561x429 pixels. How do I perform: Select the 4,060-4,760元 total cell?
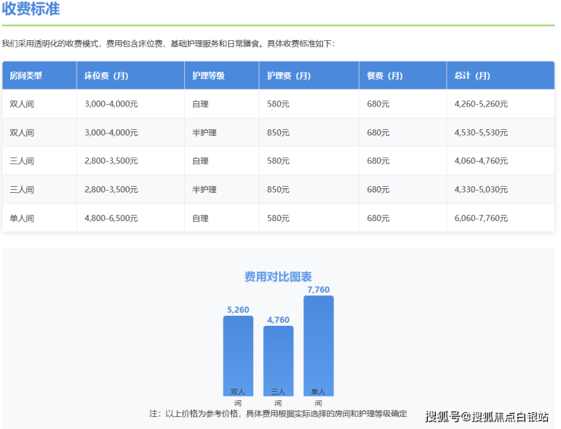pyautogui.click(x=481, y=161)
